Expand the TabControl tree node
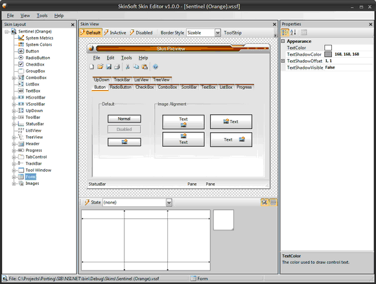 pyautogui.click(x=14, y=157)
